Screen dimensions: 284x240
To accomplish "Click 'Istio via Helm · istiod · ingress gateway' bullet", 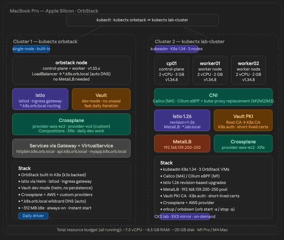I will [55, 182].
